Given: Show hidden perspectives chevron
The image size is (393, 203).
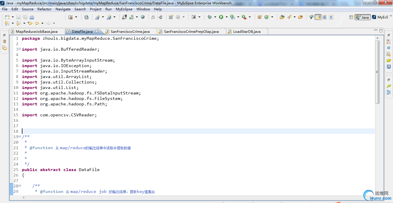Looking at the screenshot, I should point(390,16).
